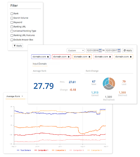Image resolution: width=140 pixels, height=157 pixels.
Task: Open calendar for the start date
Action: tap(100, 51)
